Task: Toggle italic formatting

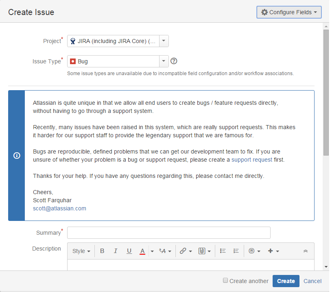Action: point(115,251)
